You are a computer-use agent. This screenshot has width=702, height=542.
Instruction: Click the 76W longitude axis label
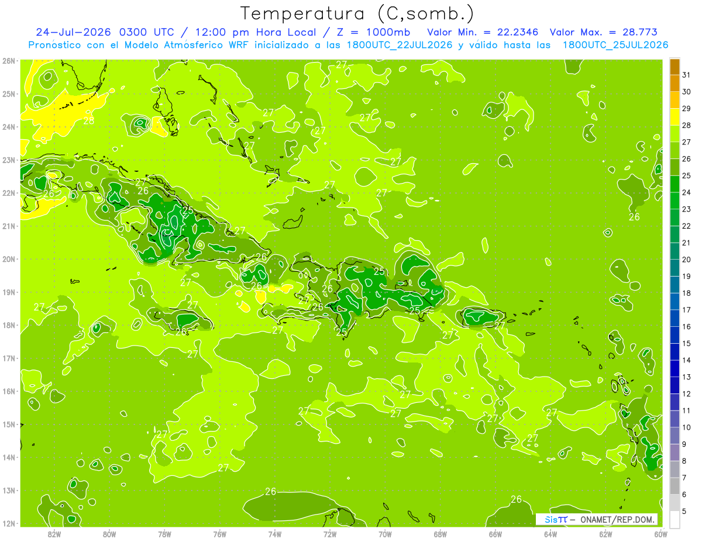pyautogui.click(x=220, y=534)
